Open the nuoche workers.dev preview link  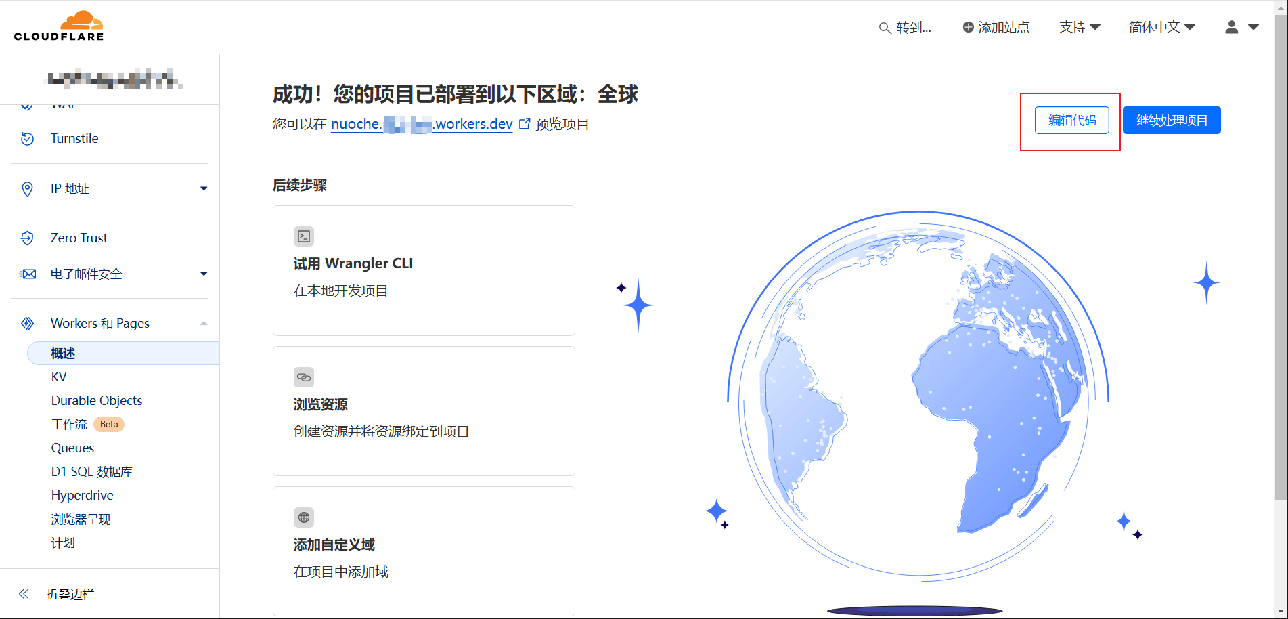pyautogui.click(x=422, y=124)
